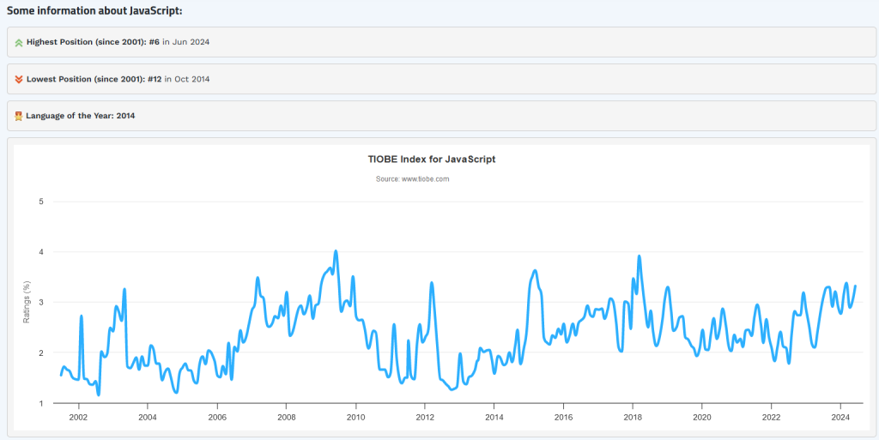Image resolution: width=879 pixels, height=440 pixels.
Task: Click the 'in Jun 2024' date text
Action: click(x=186, y=42)
